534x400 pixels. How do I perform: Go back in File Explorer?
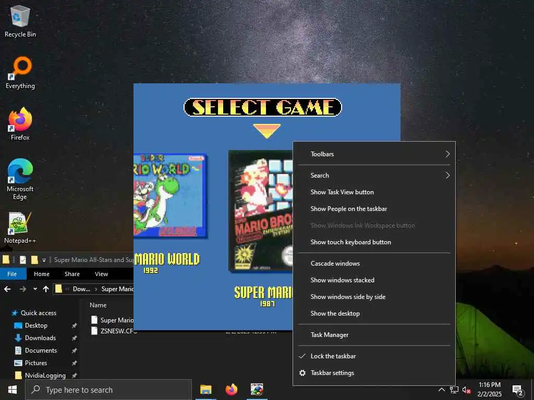click(x=7, y=289)
